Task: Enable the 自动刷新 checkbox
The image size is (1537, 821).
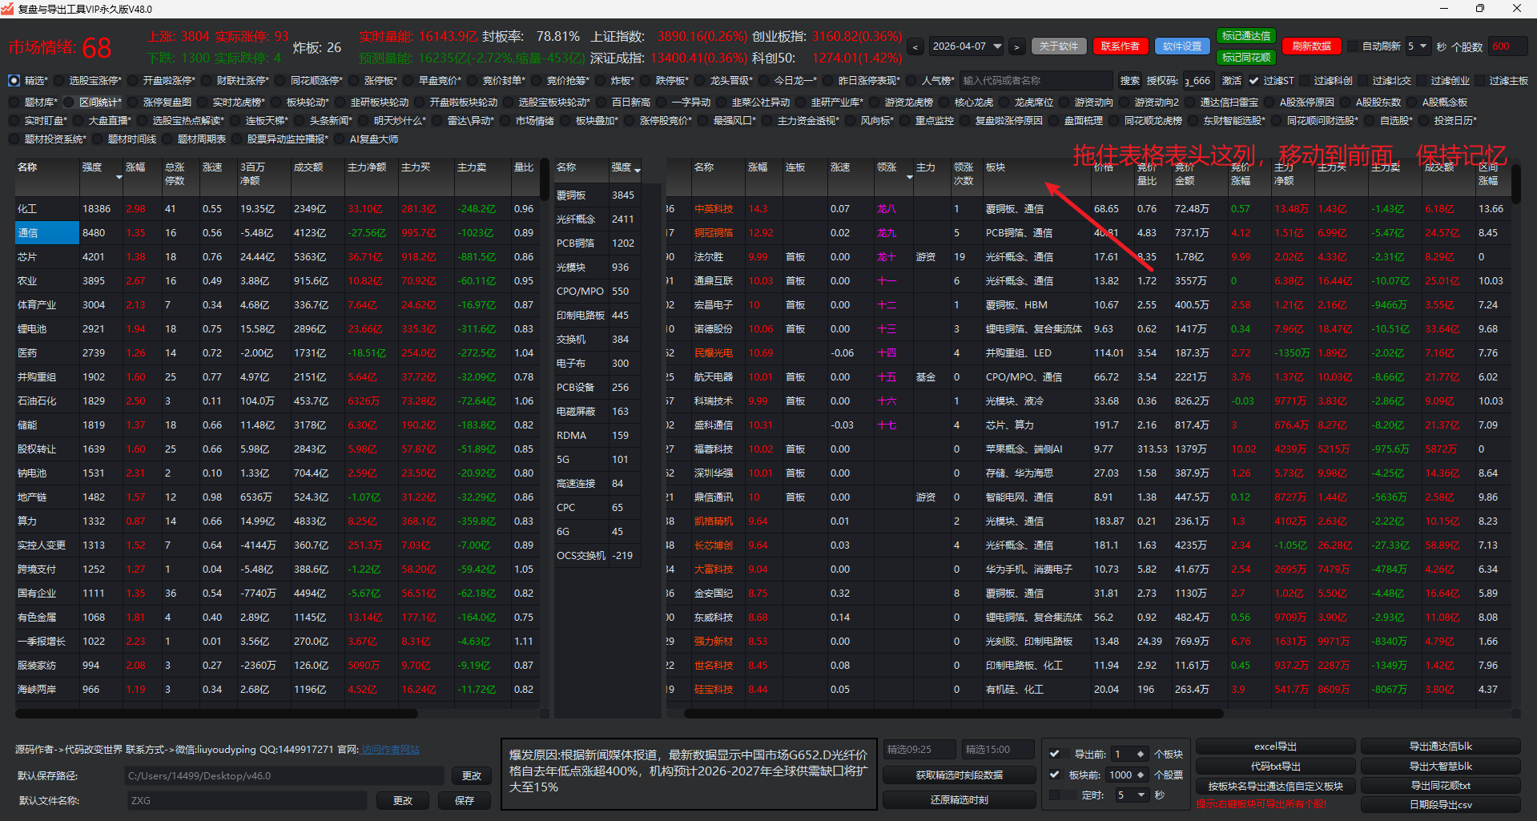Action: (1354, 46)
